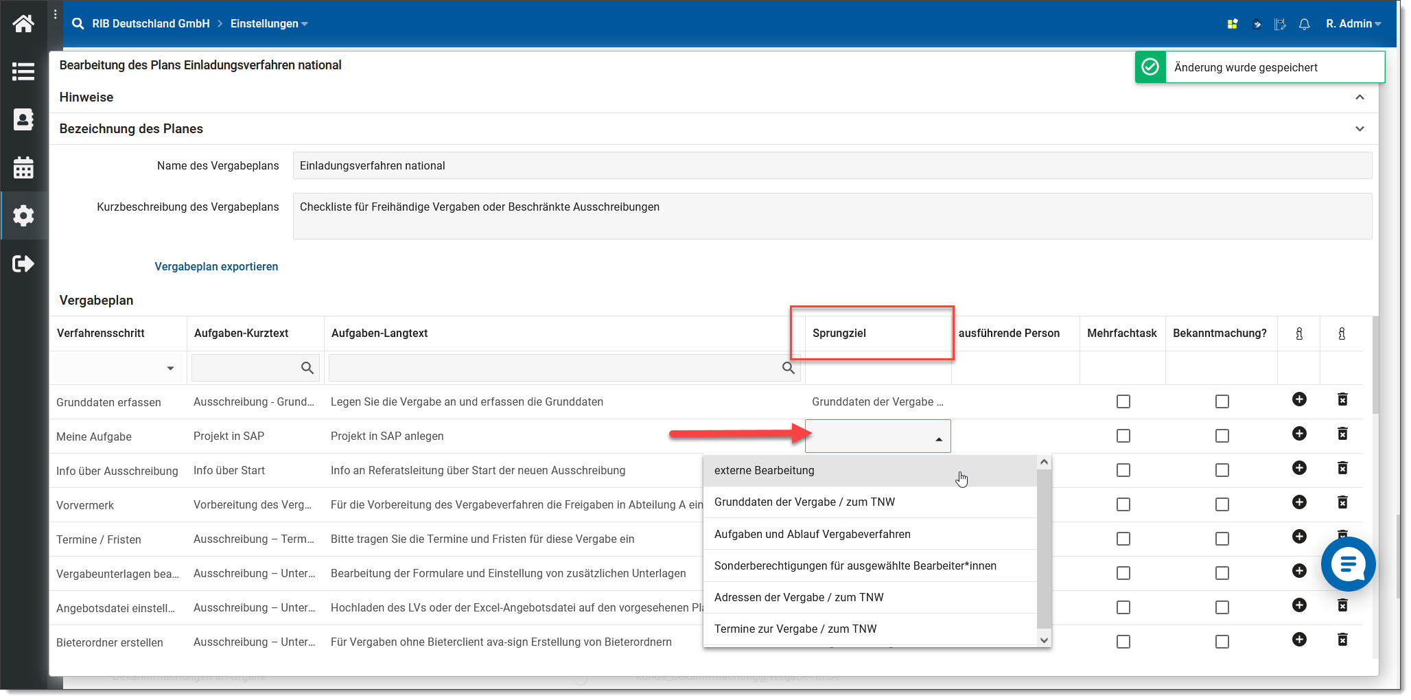Choose 'Termine zur Vergabe / zum TNW'

coord(795,629)
